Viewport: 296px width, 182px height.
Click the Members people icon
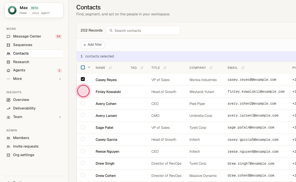click(8, 138)
